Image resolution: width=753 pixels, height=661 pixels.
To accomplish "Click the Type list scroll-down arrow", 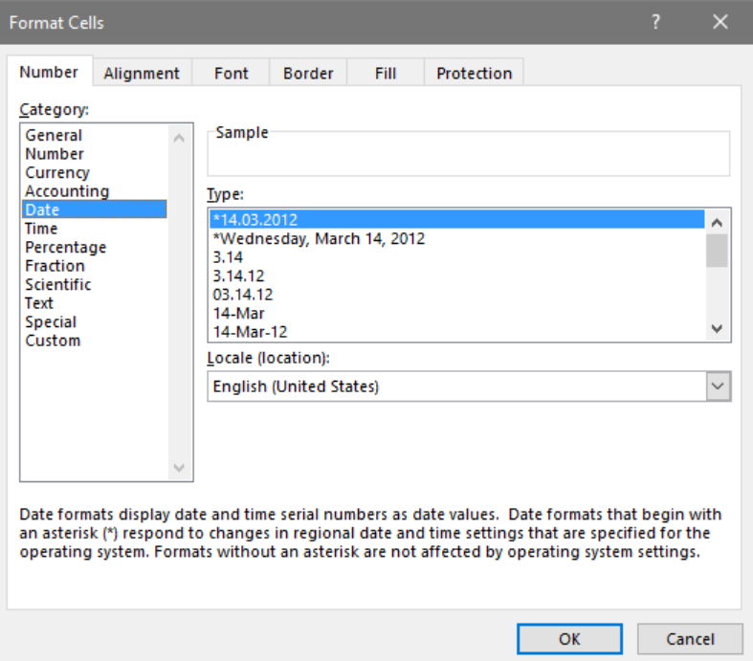I will coord(717,329).
